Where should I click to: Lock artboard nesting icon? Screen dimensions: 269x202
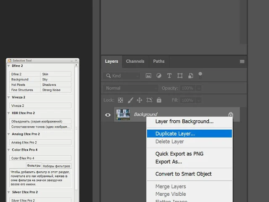pyautogui.click(x=149, y=100)
